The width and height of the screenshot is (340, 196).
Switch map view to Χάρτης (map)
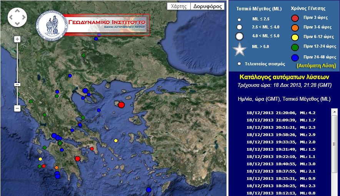point(179,6)
